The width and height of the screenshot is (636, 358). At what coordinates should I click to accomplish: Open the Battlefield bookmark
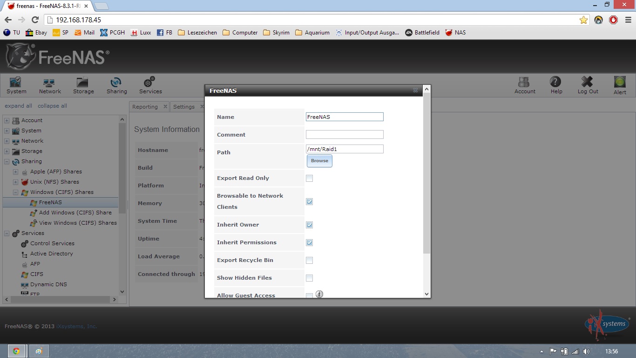pos(422,33)
